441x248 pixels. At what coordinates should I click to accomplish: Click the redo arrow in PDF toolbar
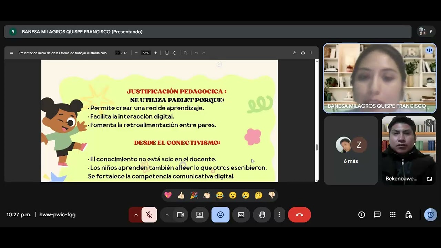pyautogui.click(x=204, y=53)
